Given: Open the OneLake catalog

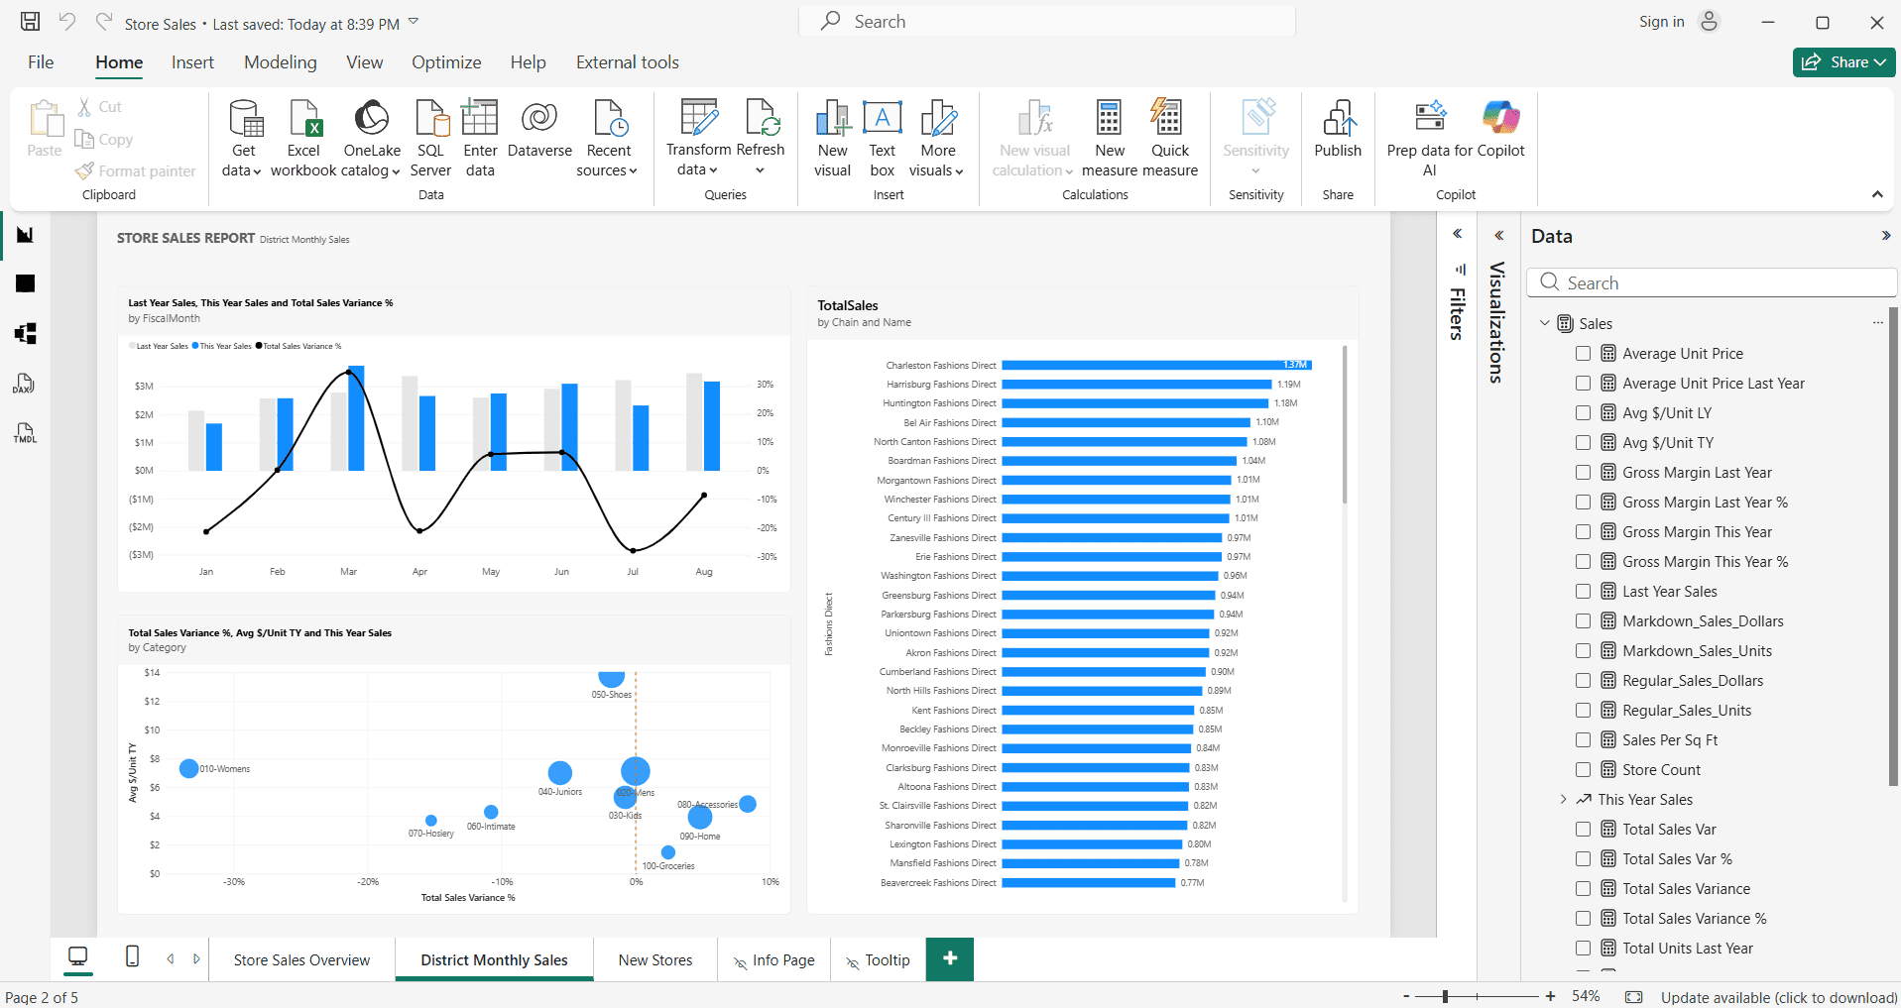Looking at the screenshot, I should 372,139.
